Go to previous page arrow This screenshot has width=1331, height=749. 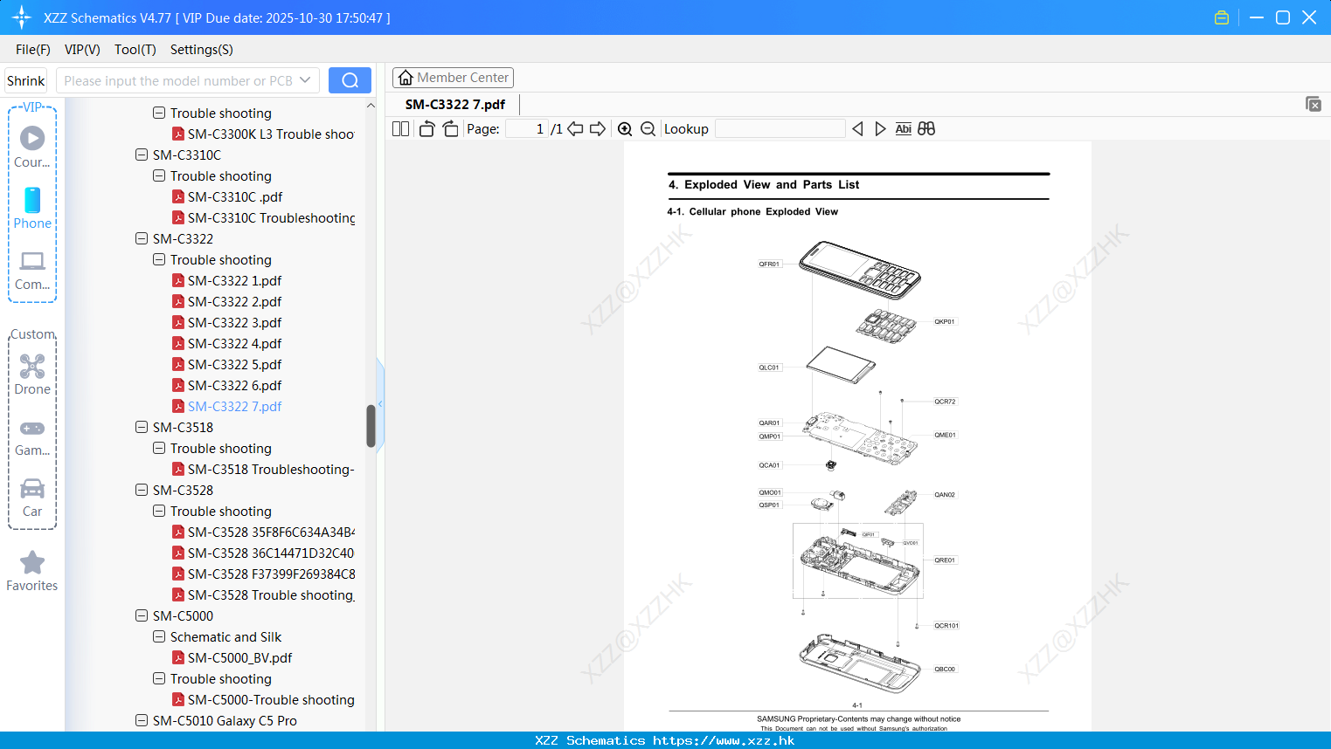[575, 128]
